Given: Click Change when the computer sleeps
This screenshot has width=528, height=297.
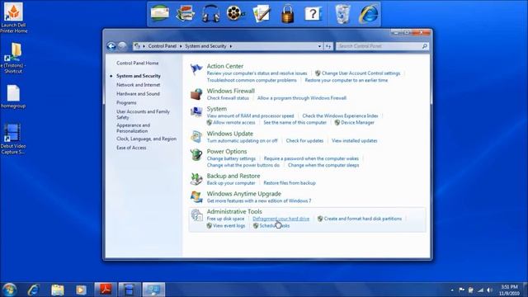Looking at the screenshot, I should [x=323, y=165].
